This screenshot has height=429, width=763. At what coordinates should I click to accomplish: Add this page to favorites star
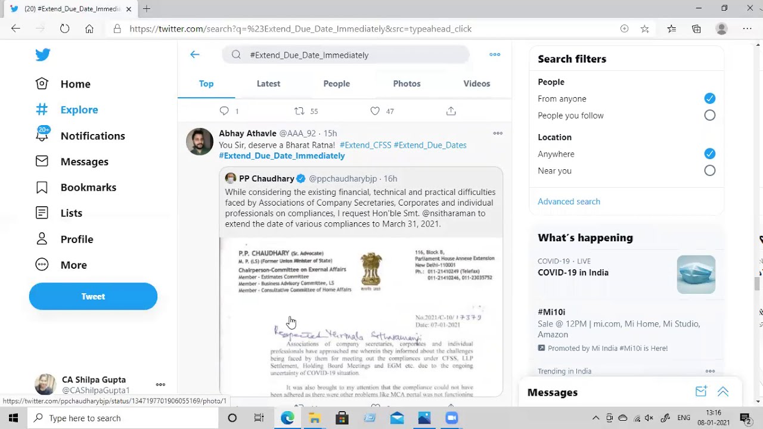point(644,29)
